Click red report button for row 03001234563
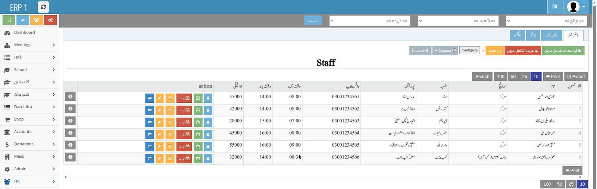 coord(184,122)
